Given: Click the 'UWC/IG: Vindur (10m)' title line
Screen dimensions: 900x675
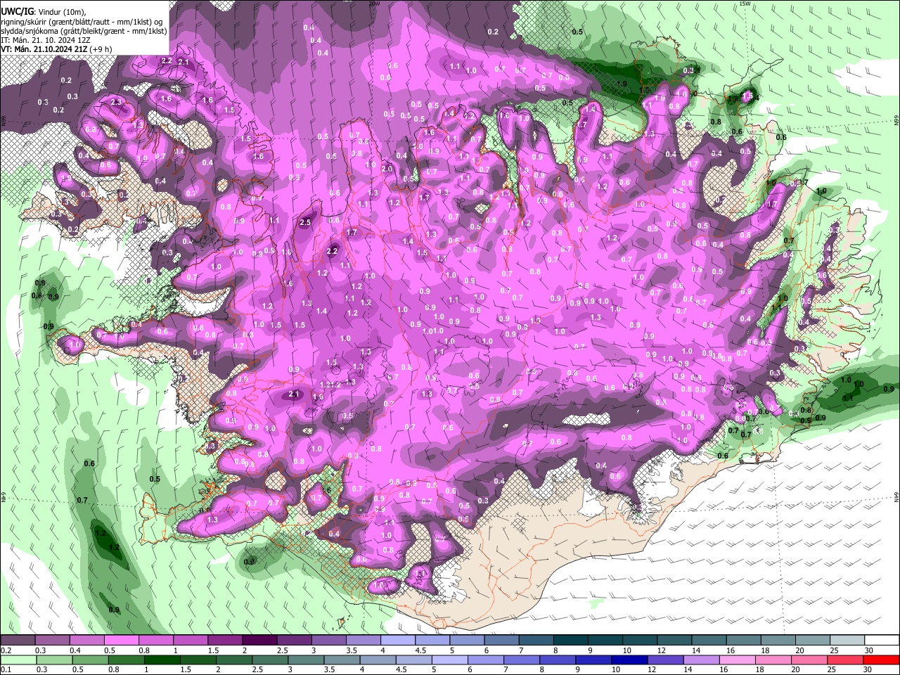Looking at the screenshot, I should (x=44, y=11).
